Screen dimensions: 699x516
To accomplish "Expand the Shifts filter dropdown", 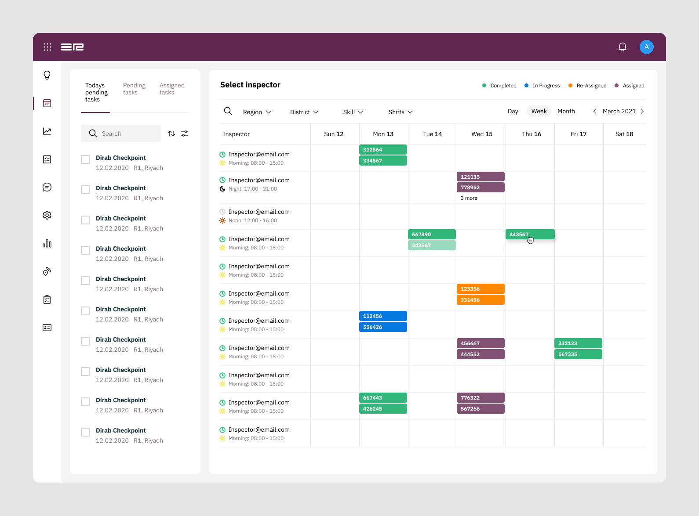I will 400,112.
